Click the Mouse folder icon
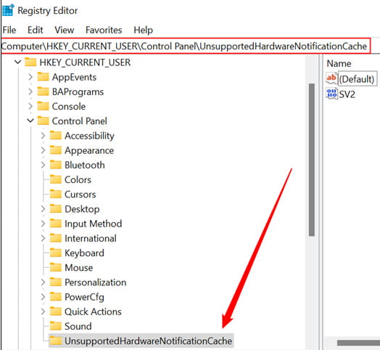This screenshot has height=350, width=380. [x=56, y=267]
